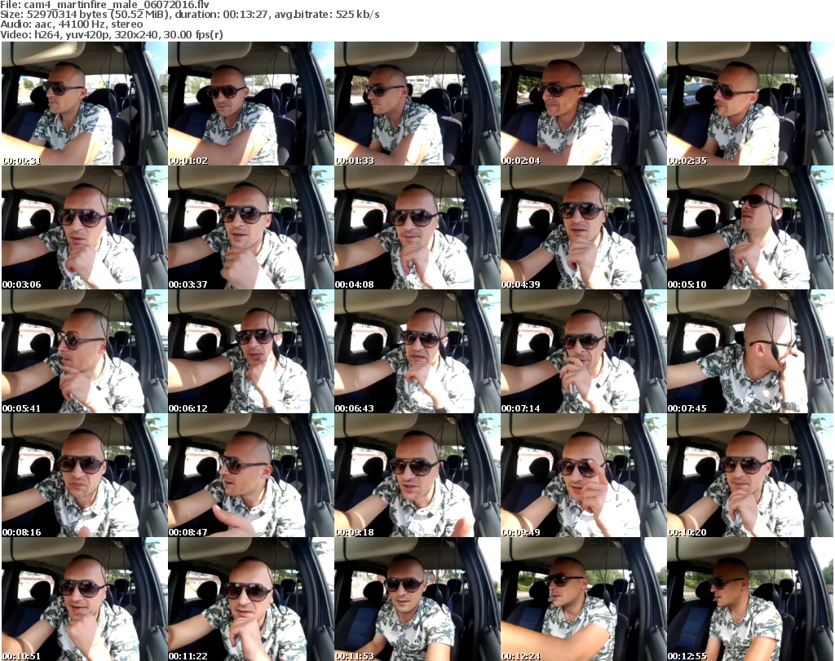Pick the snapshot timestamped 00:07:45
Viewport: 835px width, 661px height.
(x=750, y=351)
